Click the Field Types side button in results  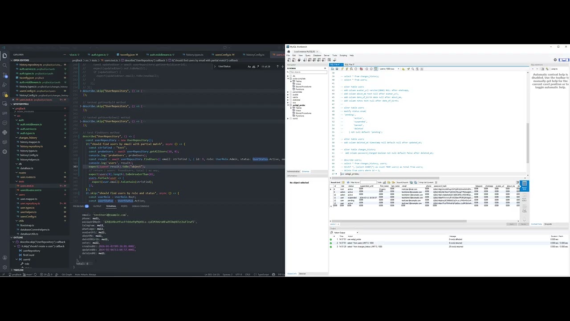524,209
